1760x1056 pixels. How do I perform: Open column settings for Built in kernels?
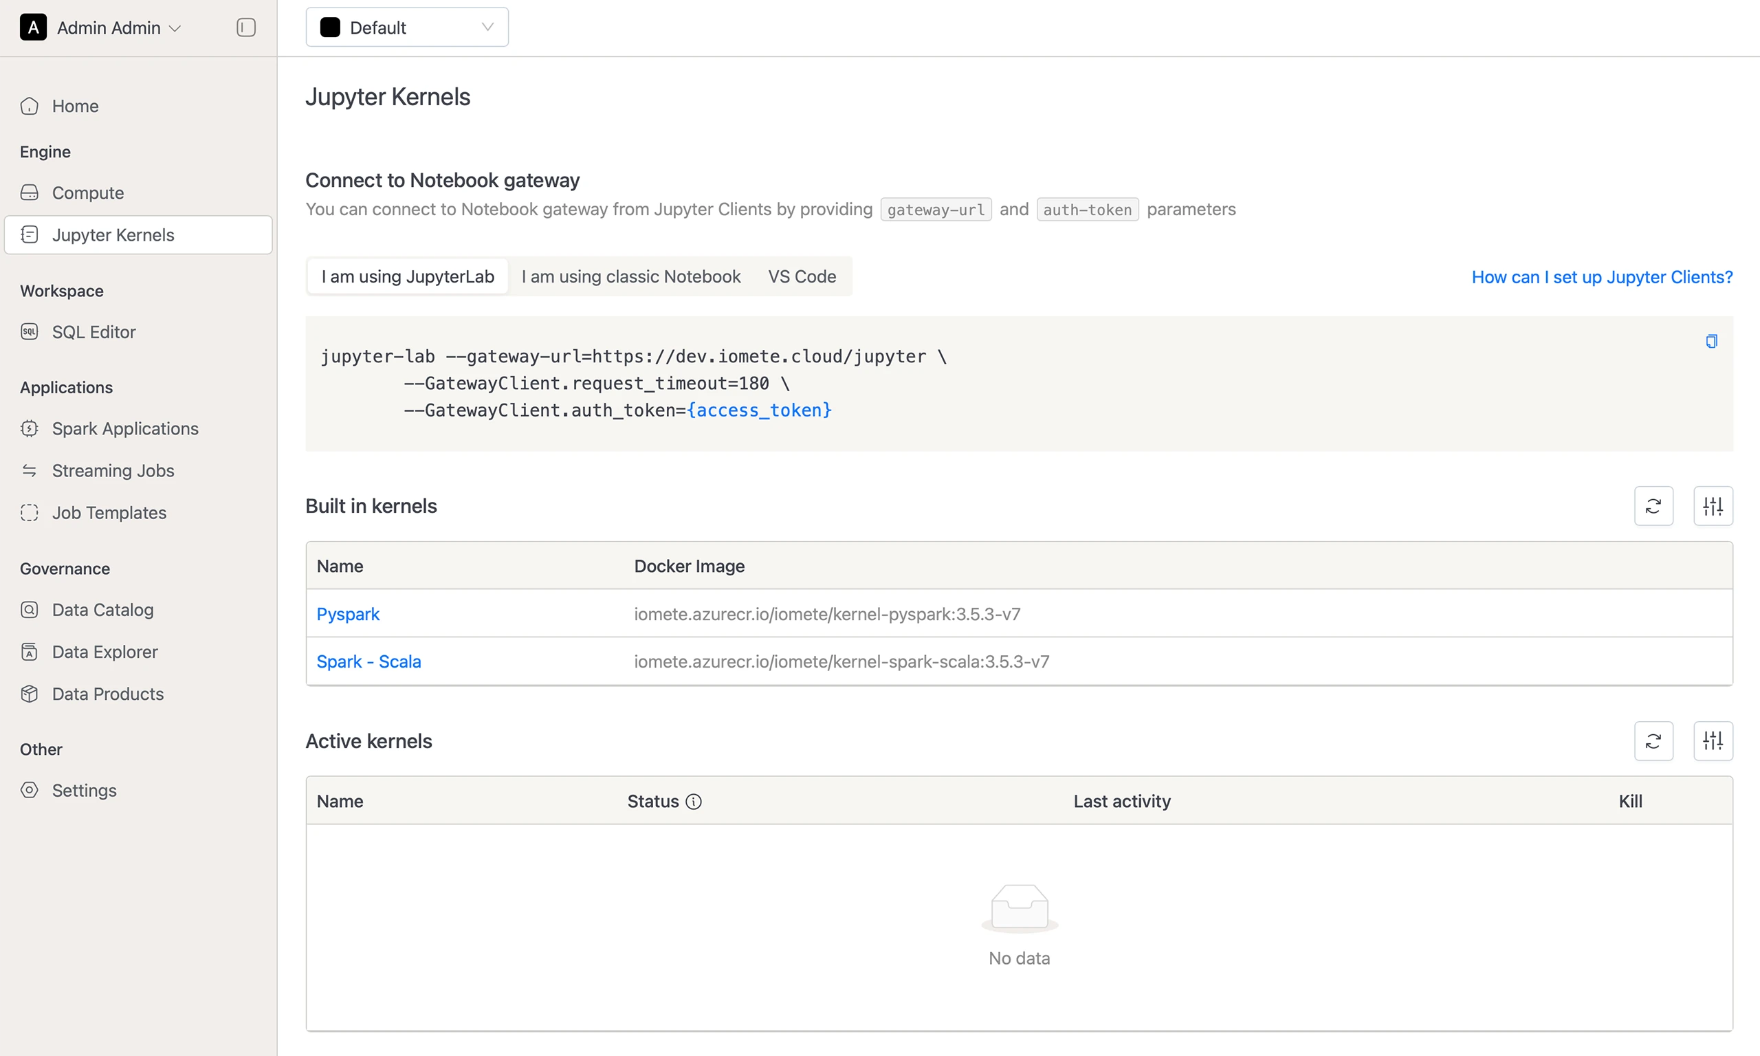(x=1713, y=506)
